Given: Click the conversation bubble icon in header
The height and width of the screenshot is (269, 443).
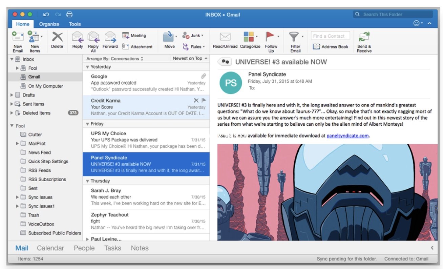Looking at the screenshot, I should click(x=224, y=62).
